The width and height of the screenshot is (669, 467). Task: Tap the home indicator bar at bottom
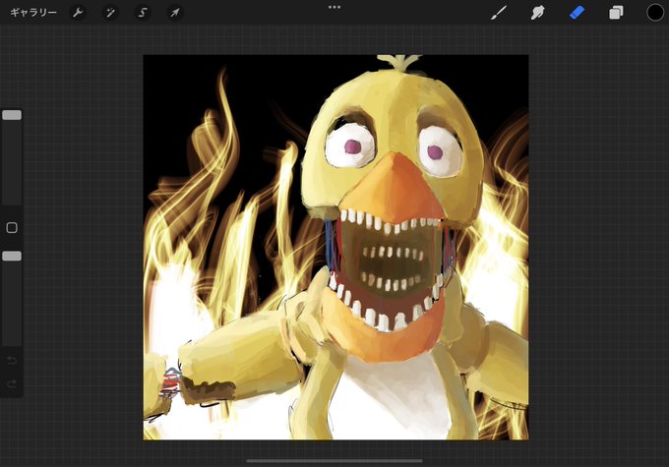[334, 460]
